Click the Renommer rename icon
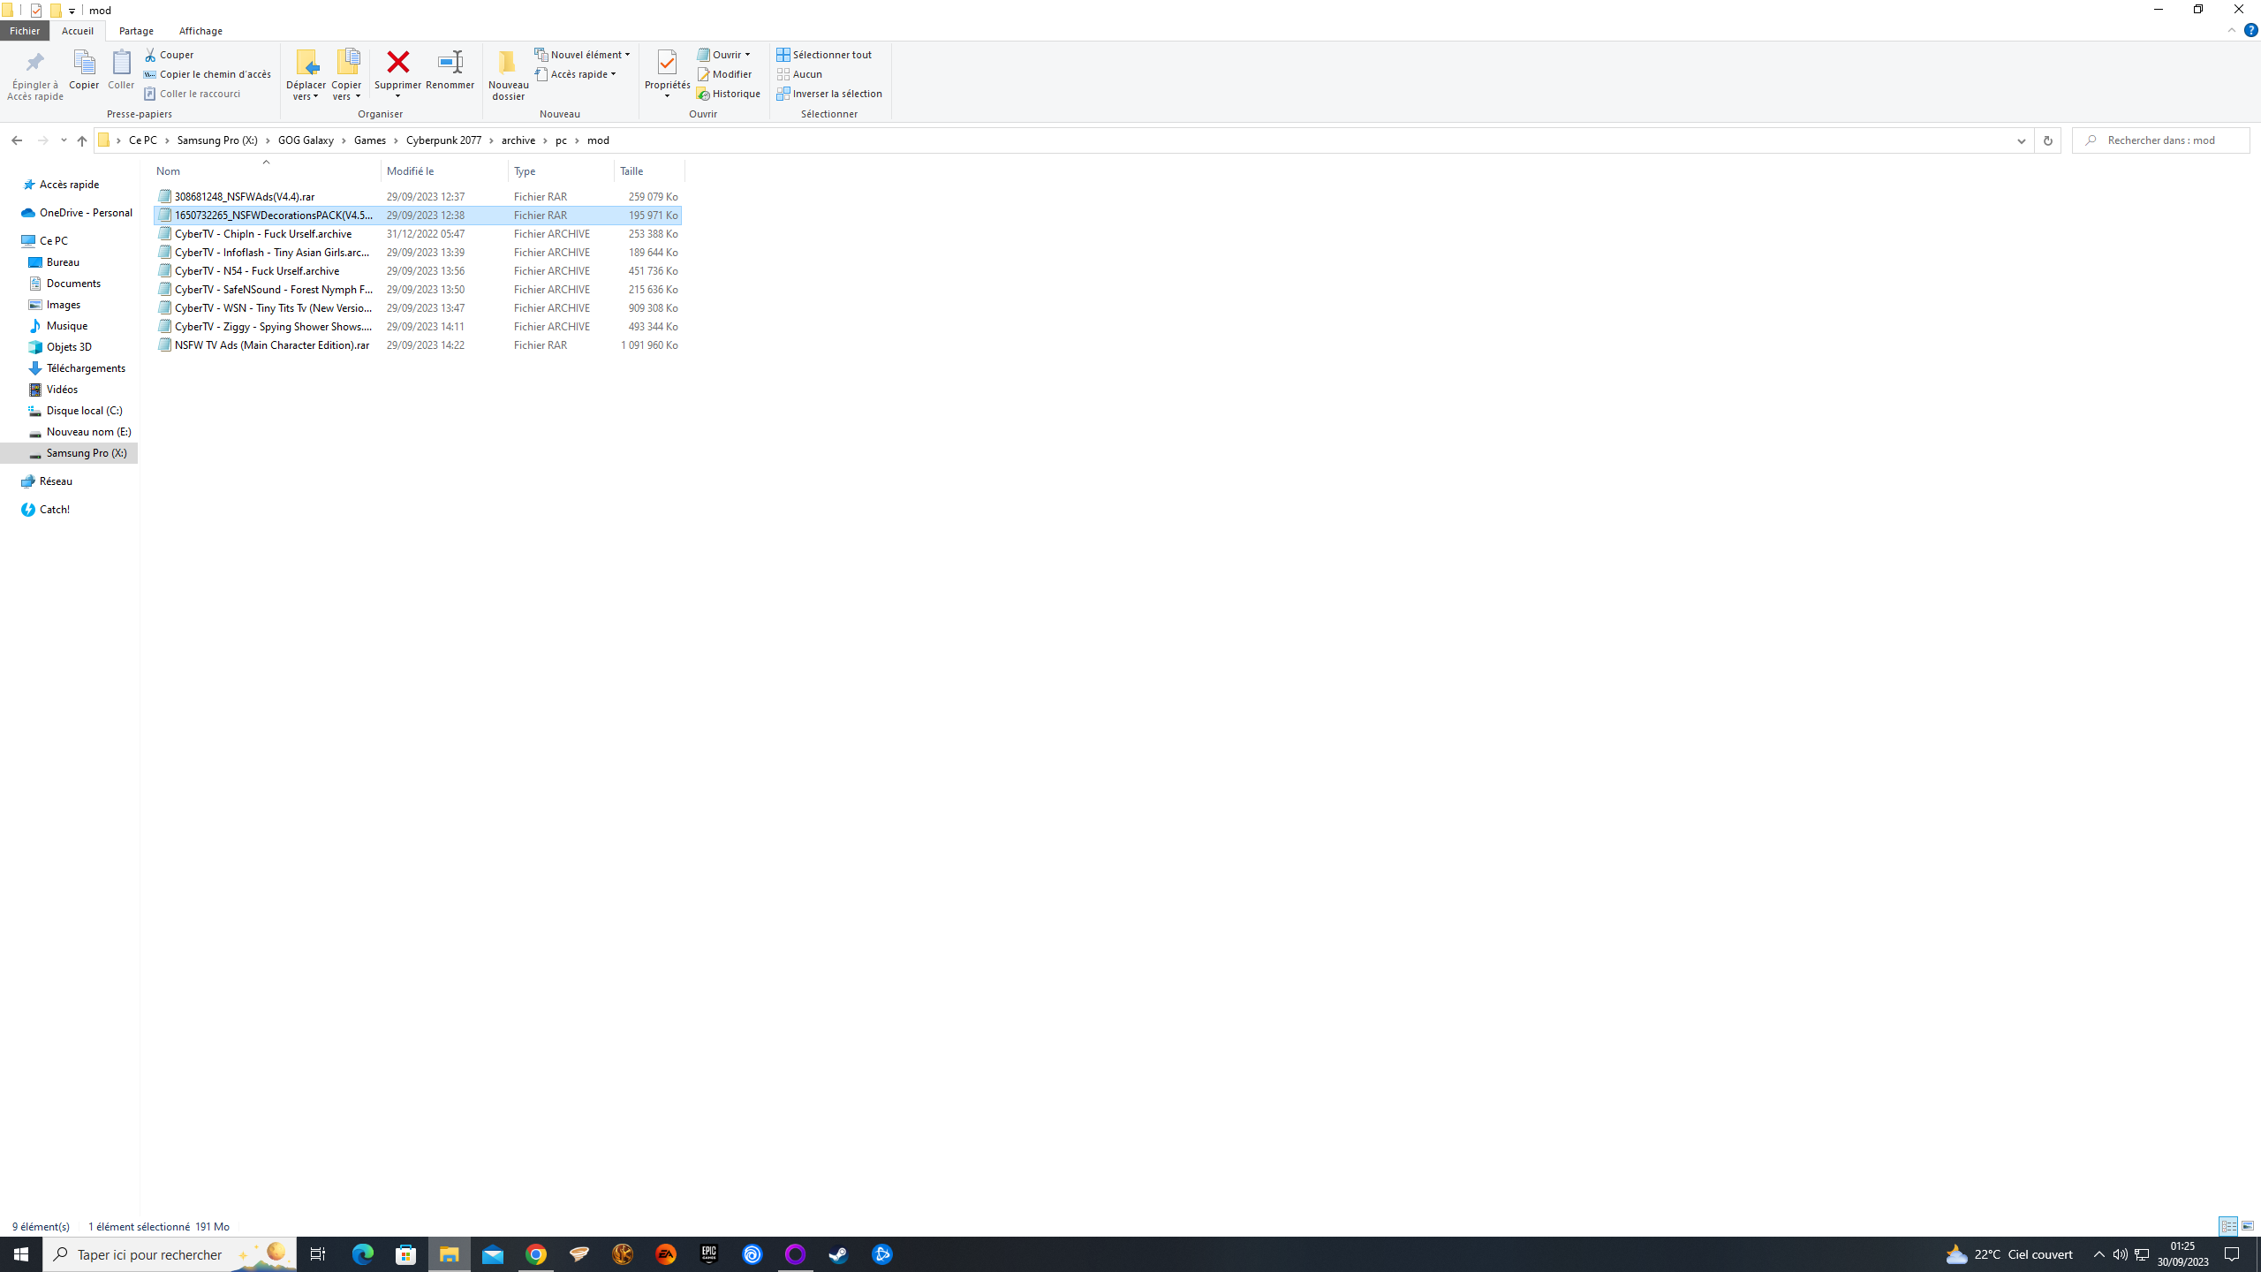 pos(450,63)
